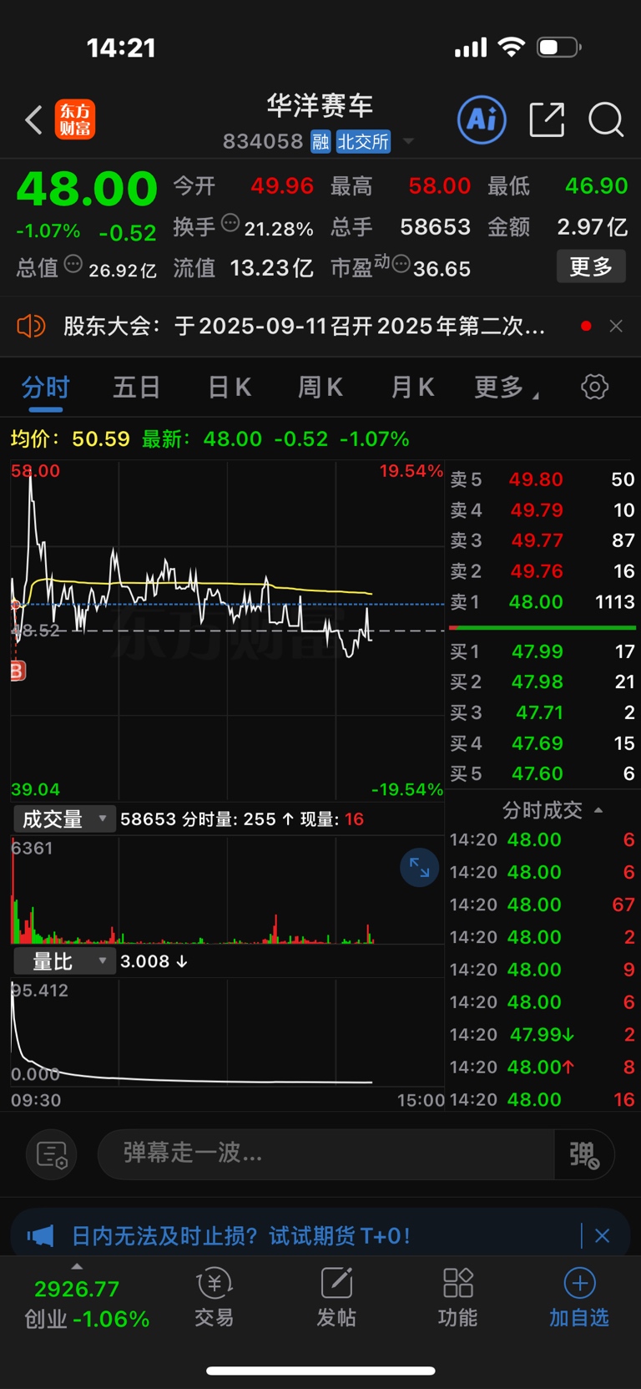Open the 股东大会 announcement text
Image resolution: width=641 pixels, height=1389 pixels.
pyautogui.click(x=304, y=326)
